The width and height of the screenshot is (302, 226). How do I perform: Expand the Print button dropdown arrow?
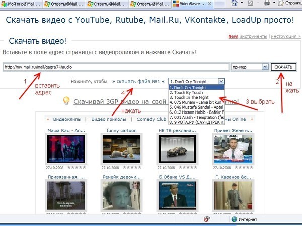tap(274, 3)
